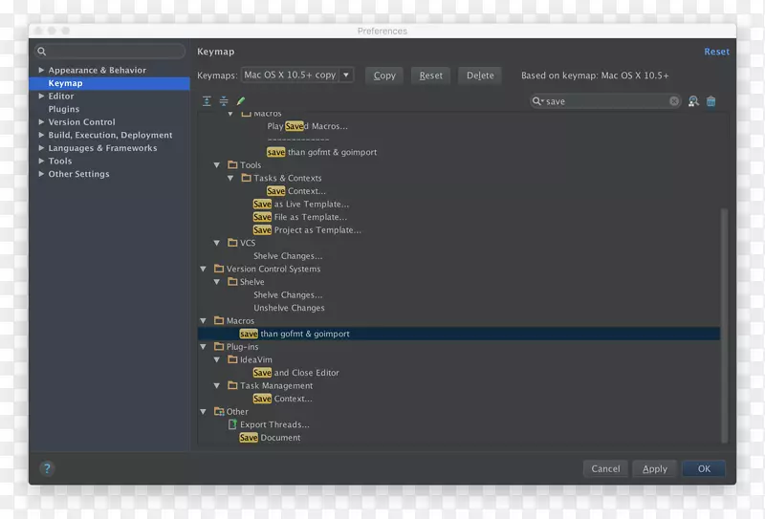The height and width of the screenshot is (519, 765).
Task: Select 'Save as Live Template...' action
Action: point(301,204)
